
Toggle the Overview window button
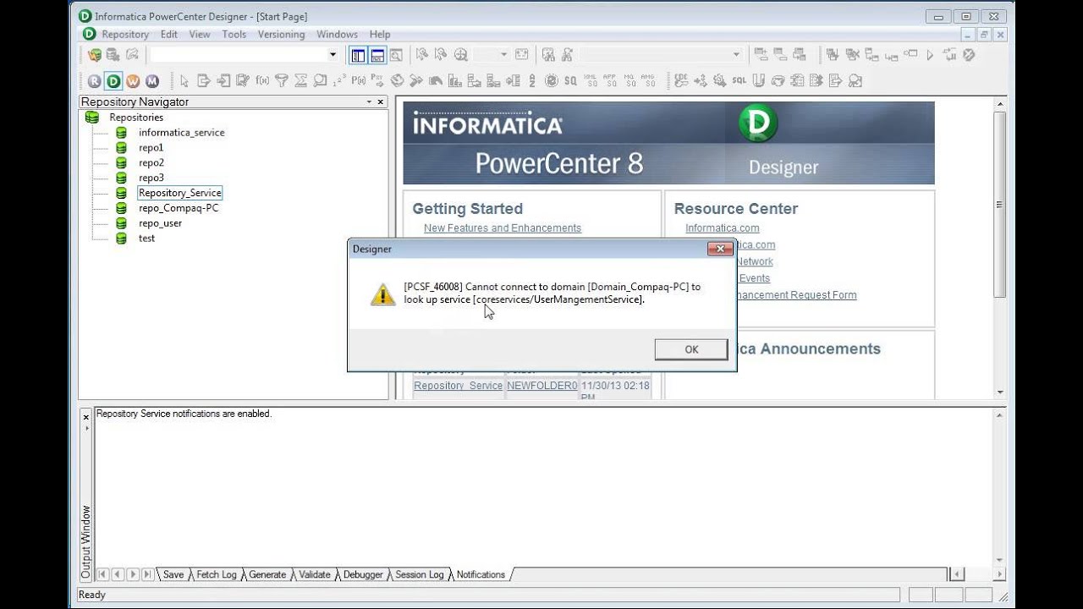(x=396, y=55)
